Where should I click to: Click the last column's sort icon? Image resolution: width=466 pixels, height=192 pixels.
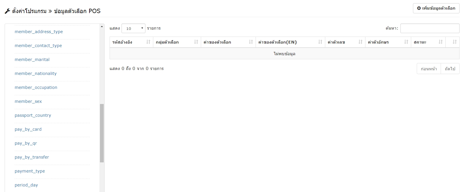pos(455,42)
